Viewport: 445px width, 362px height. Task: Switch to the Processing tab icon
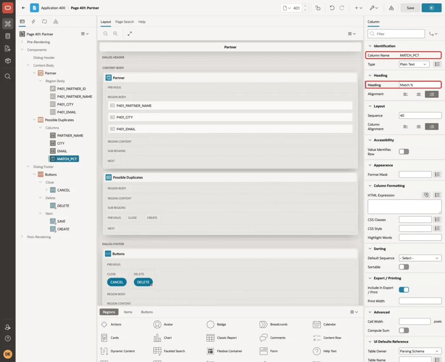44,22
